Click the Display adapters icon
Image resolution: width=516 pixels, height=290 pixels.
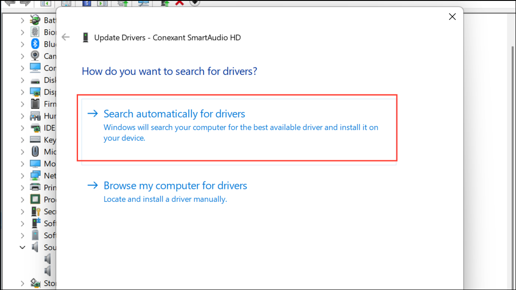pyautogui.click(x=35, y=92)
